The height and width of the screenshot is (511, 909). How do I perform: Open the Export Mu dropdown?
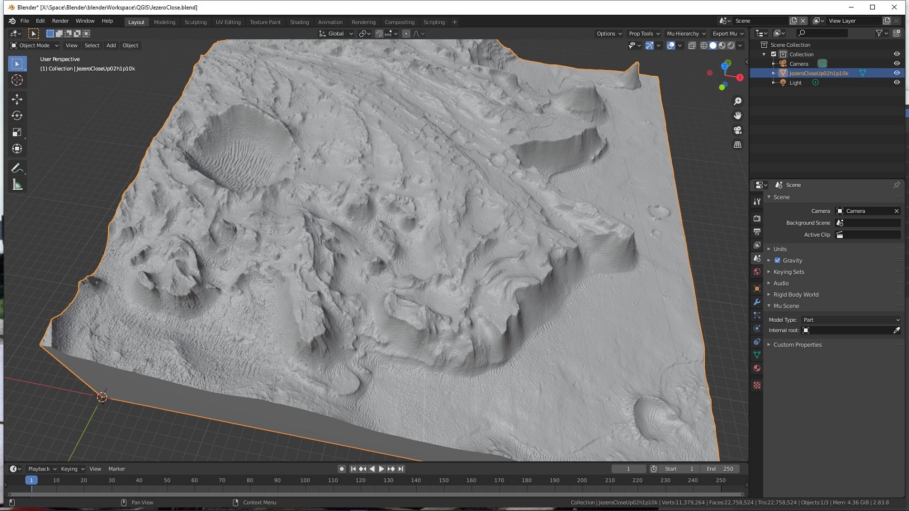[728, 34]
